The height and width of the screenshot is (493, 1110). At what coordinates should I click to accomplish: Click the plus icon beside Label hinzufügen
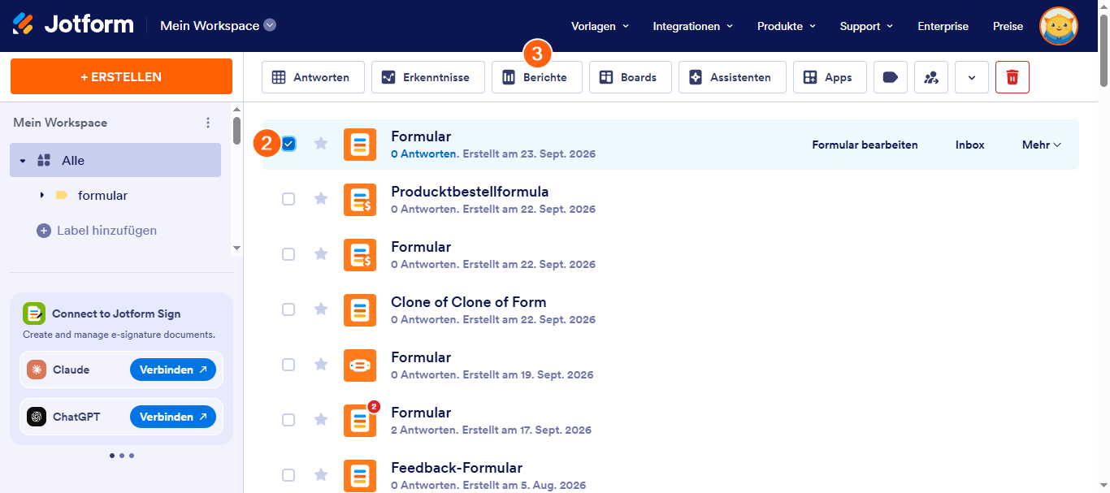tap(44, 231)
